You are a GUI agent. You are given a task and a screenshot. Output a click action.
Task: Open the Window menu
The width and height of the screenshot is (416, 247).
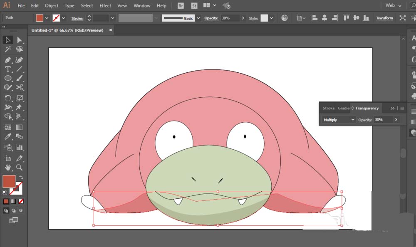click(x=142, y=5)
